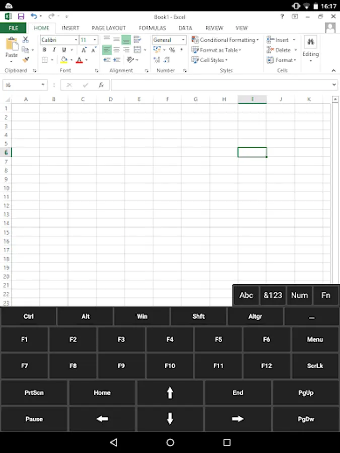
Task: Open the Cell Styles gallery
Action: (210, 60)
